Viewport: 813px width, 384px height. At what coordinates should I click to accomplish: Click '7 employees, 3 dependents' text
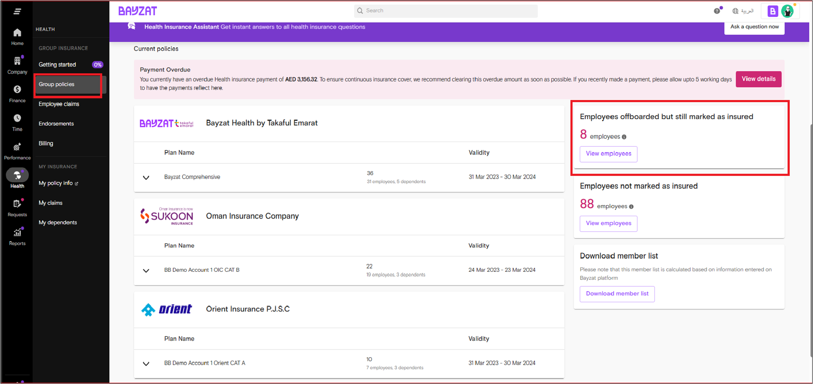(x=395, y=367)
